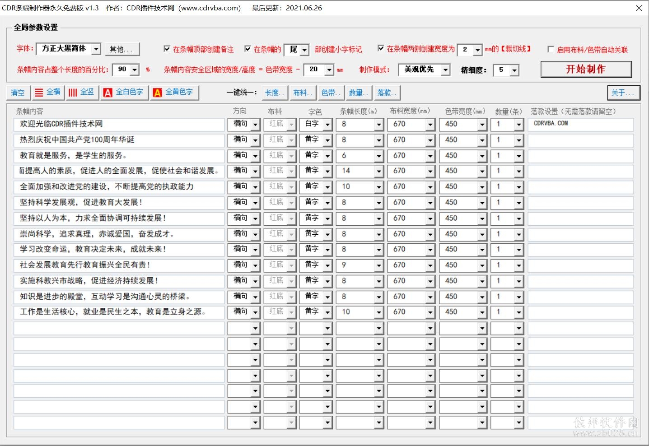Viewport: 649px width, 446px height.
Task: Open direction dropdown for 知识是进步的殿堂 row
Action: point(255,297)
